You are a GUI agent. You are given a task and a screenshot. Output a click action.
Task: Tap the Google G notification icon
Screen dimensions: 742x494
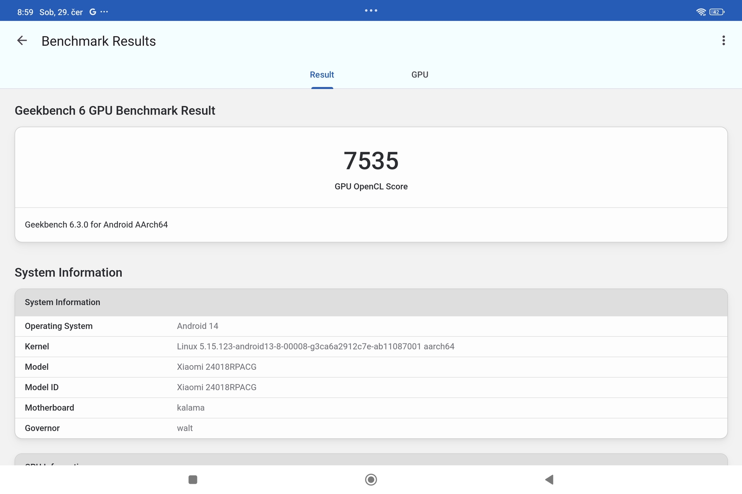pos(93,12)
